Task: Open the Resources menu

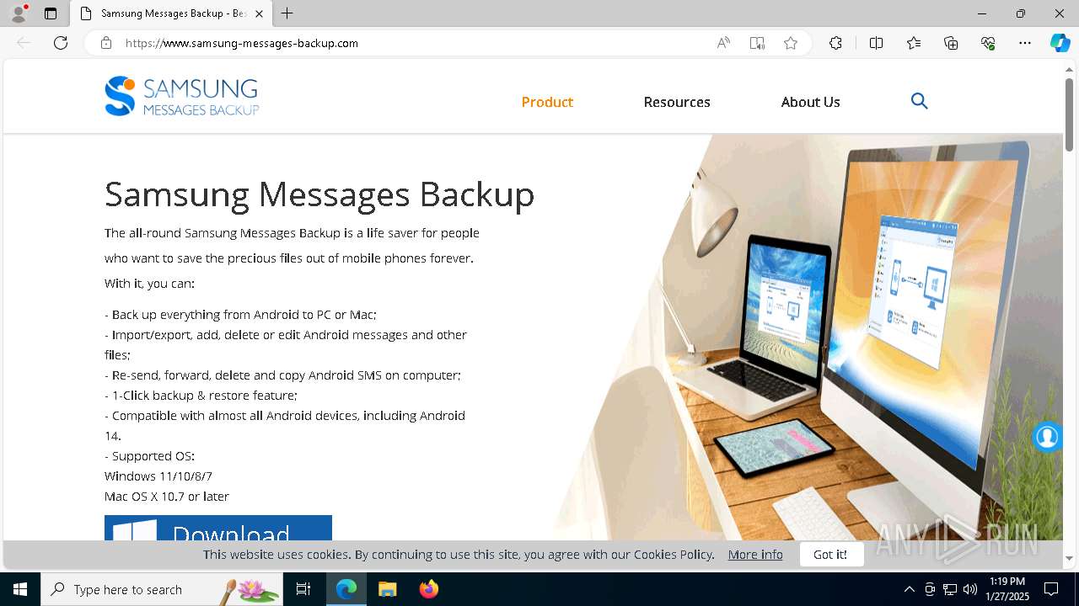Action: pos(677,102)
